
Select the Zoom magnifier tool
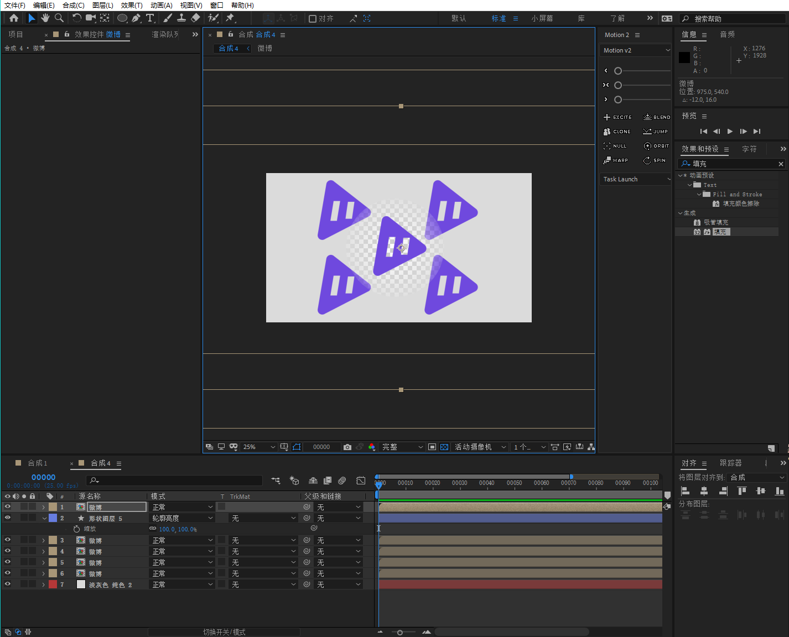click(x=59, y=18)
